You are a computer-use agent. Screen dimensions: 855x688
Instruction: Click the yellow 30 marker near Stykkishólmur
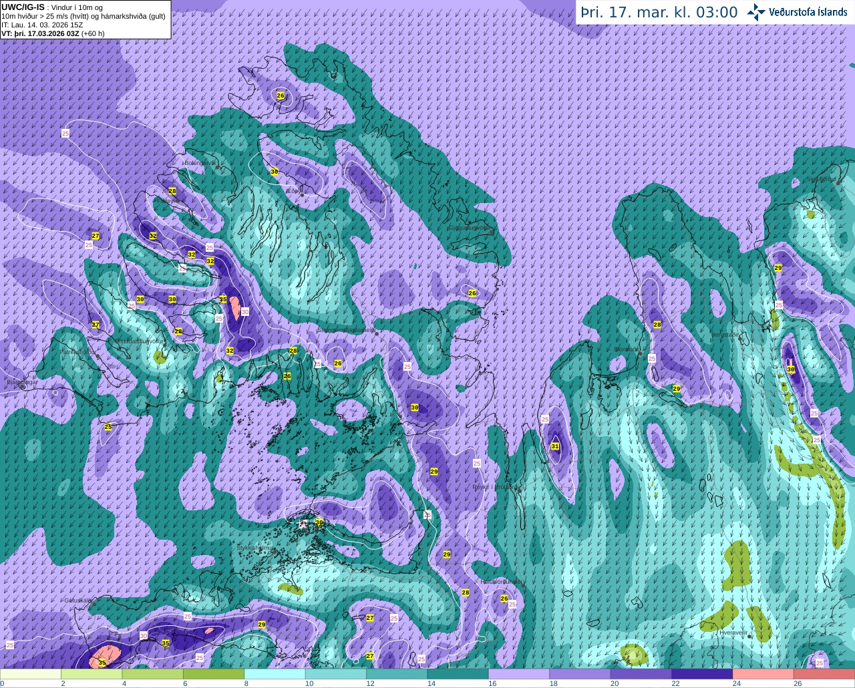pos(319,522)
